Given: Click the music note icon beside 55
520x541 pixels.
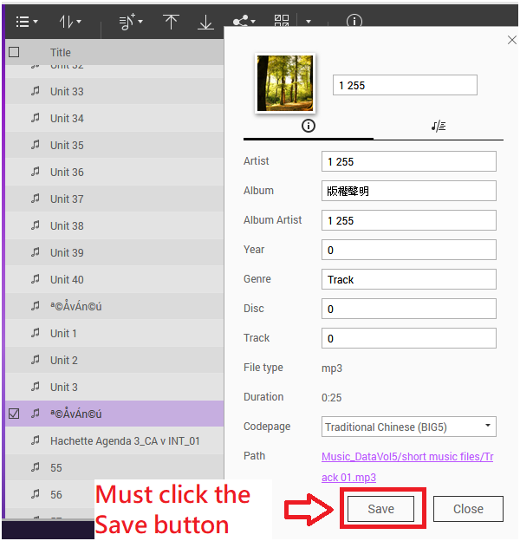Looking at the screenshot, I should coord(36,467).
